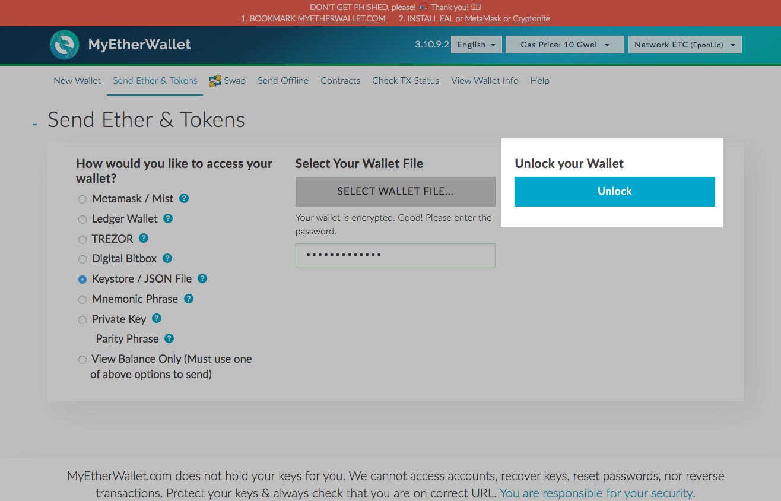Open help icon next to Mnemonic Phrase

tap(189, 299)
